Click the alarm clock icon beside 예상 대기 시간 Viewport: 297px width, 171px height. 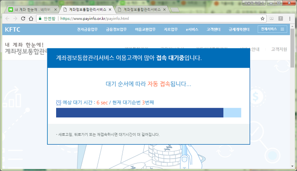click(x=59, y=103)
